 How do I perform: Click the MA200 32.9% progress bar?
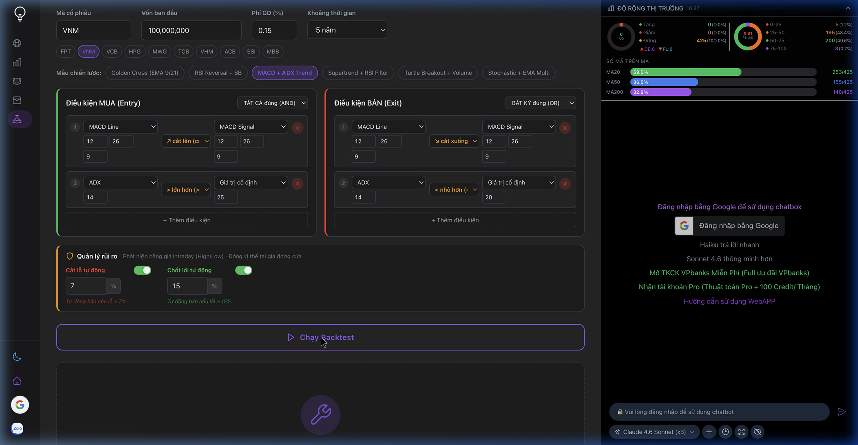point(723,92)
